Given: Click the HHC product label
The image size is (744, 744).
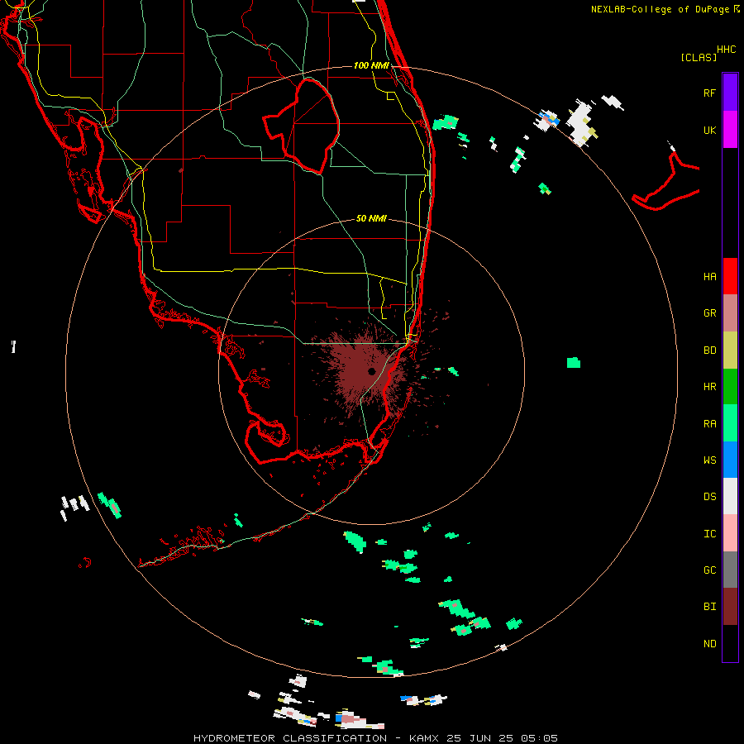Looking at the screenshot, I should (726, 50).
